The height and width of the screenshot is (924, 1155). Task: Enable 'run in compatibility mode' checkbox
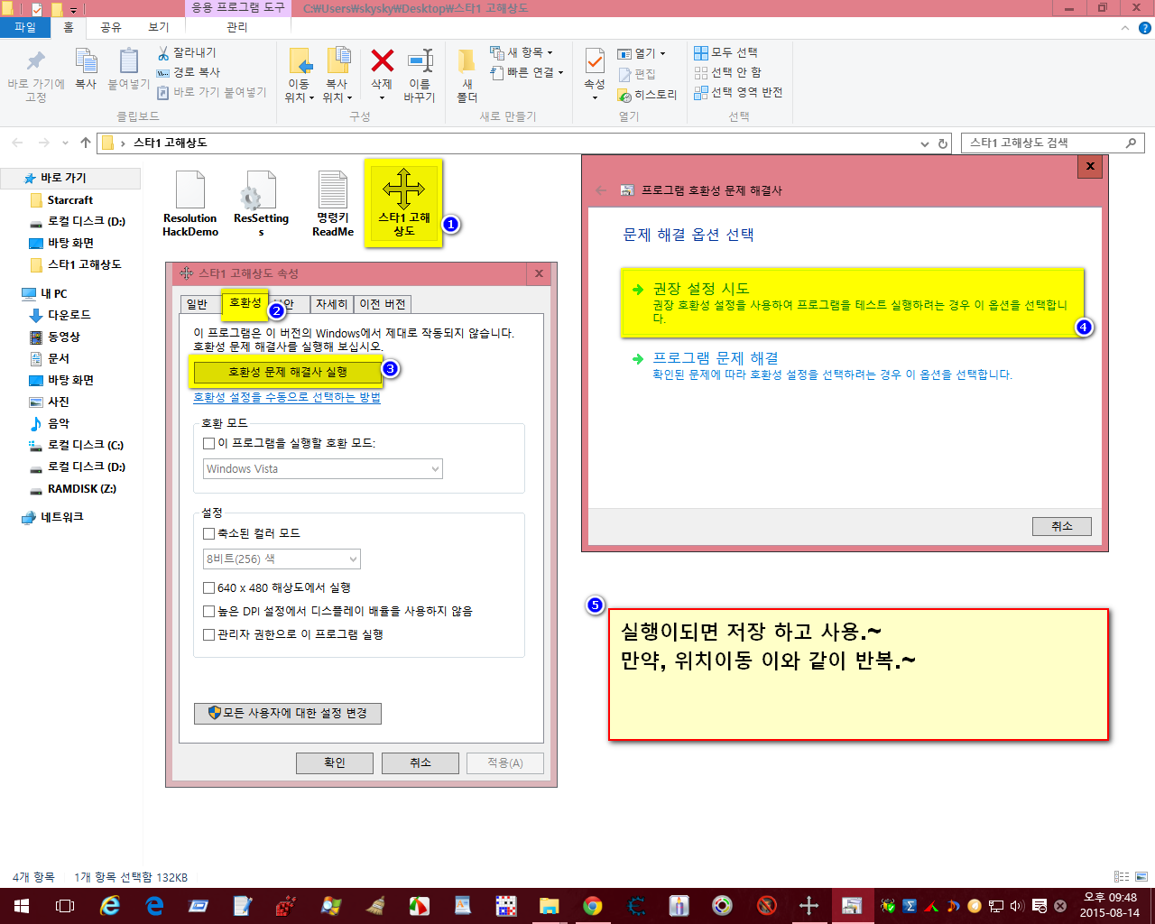coord(209,443)
